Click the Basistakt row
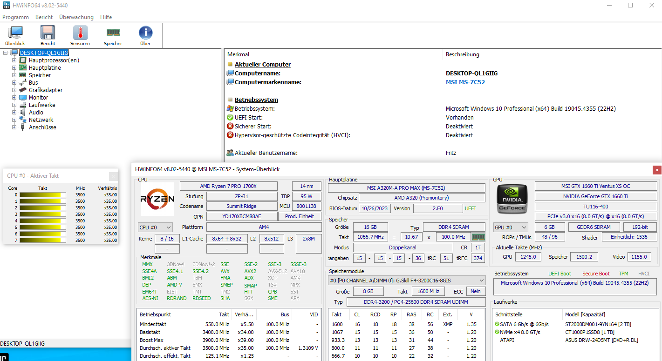 (x=229, y=332)
